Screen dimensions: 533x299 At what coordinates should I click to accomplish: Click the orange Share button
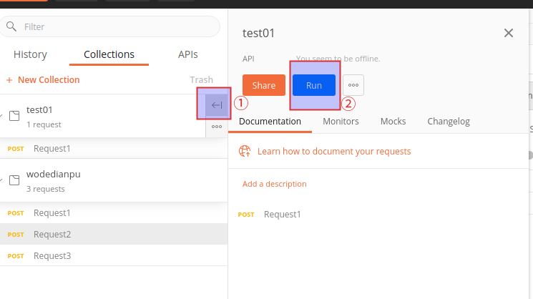point(264,85)
